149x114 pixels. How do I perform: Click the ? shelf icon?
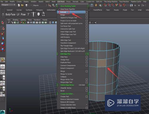28,15
